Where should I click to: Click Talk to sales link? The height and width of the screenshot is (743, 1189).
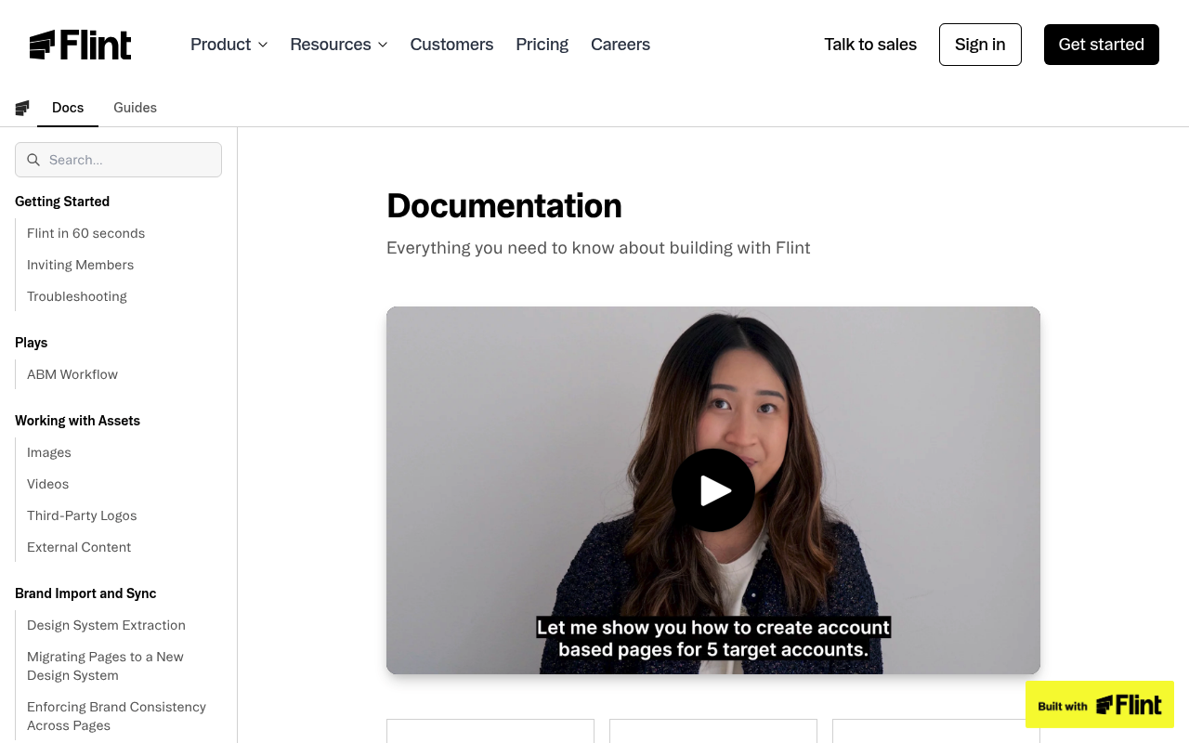(x=870, y=45)
